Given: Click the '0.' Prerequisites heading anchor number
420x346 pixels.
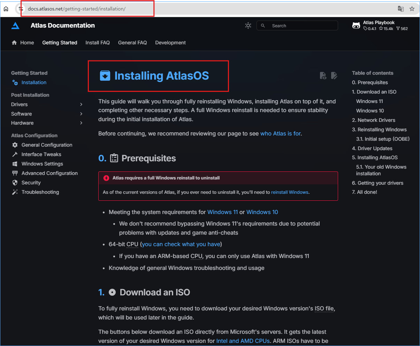Looking at the screenshot, I should [x=102, y=159].
